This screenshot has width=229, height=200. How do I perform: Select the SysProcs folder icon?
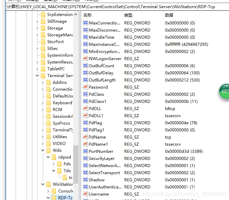48,123
